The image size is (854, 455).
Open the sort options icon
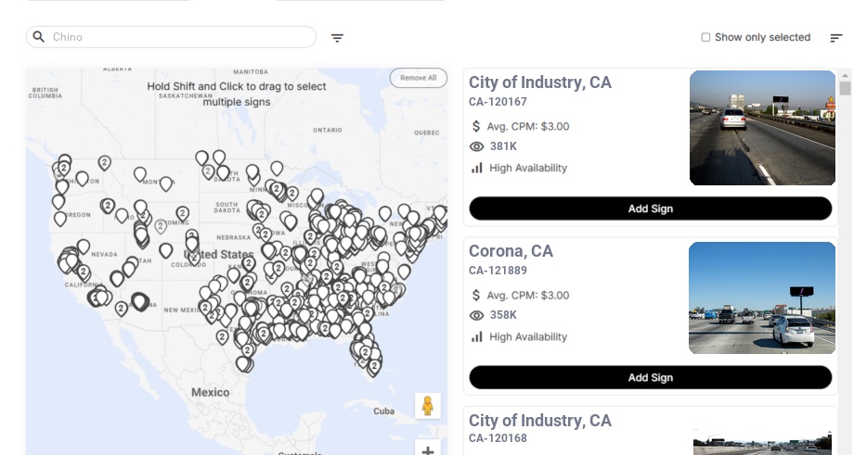pyautogui.click(x=835, y=38)
